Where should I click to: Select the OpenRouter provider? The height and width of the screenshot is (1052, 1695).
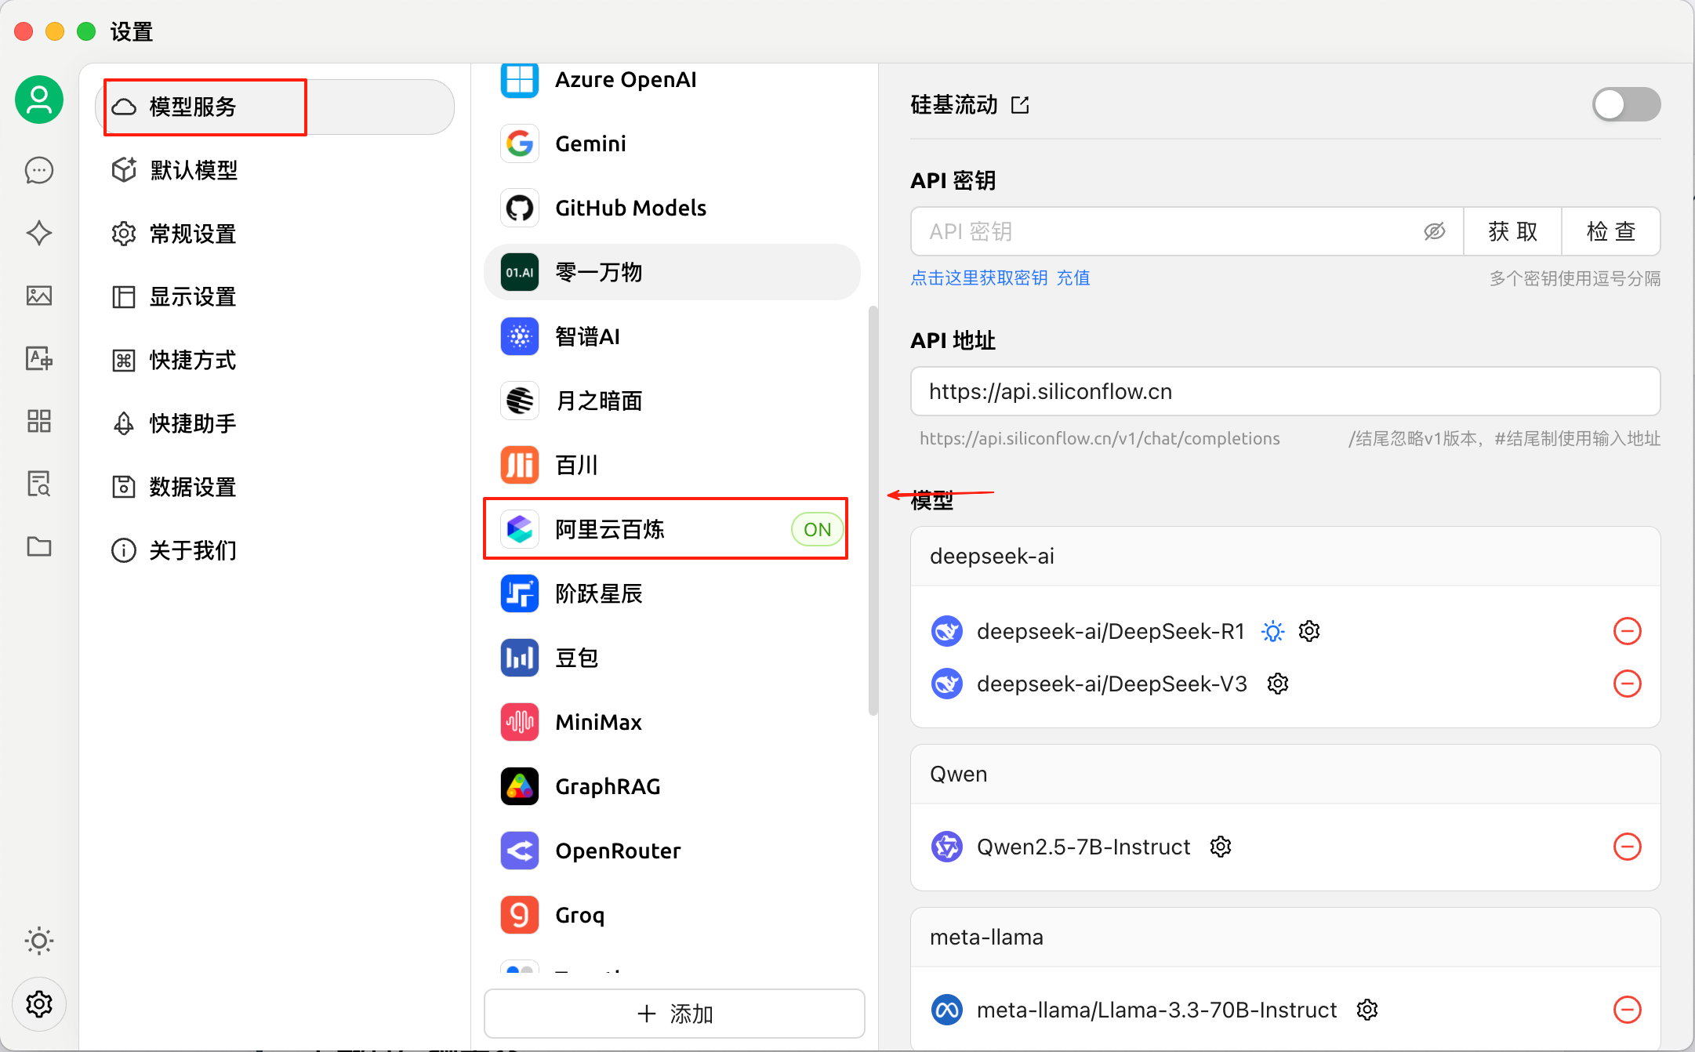tap(672, 851)
